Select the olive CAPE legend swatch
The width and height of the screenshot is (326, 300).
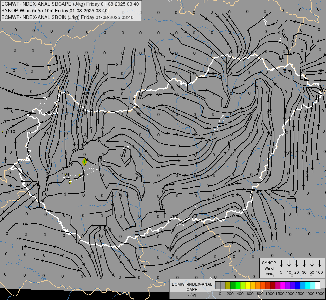[x=228, y=285]
